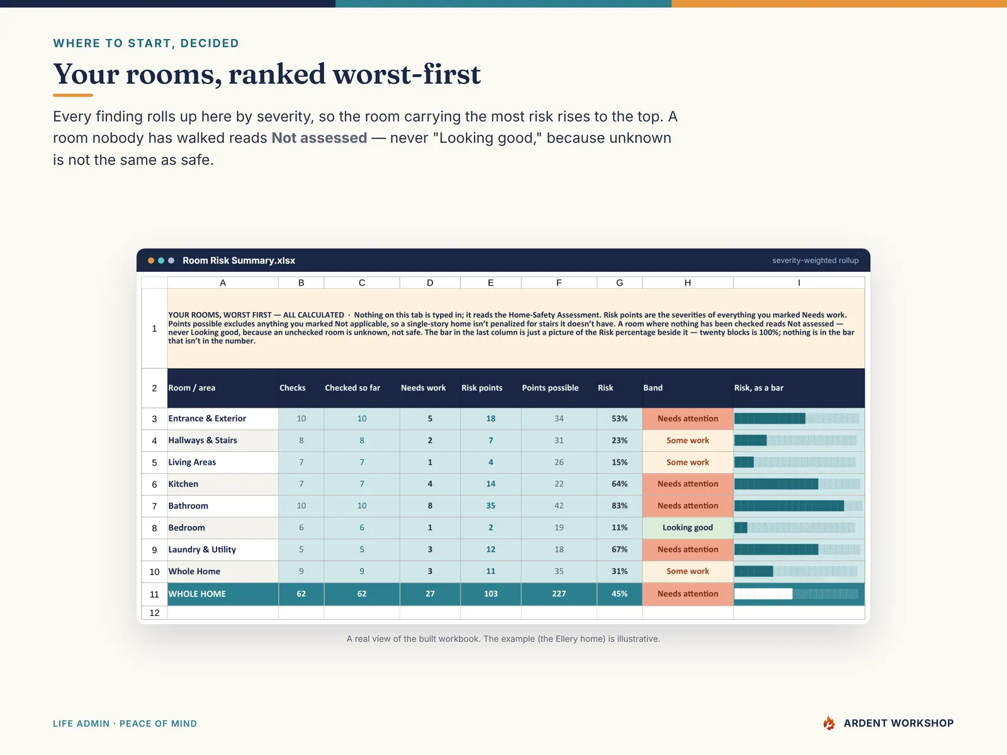Select the 'Hallways & Stairs' cell
This screenshot has height=755, width=1007.
click(x=223, y=440)
